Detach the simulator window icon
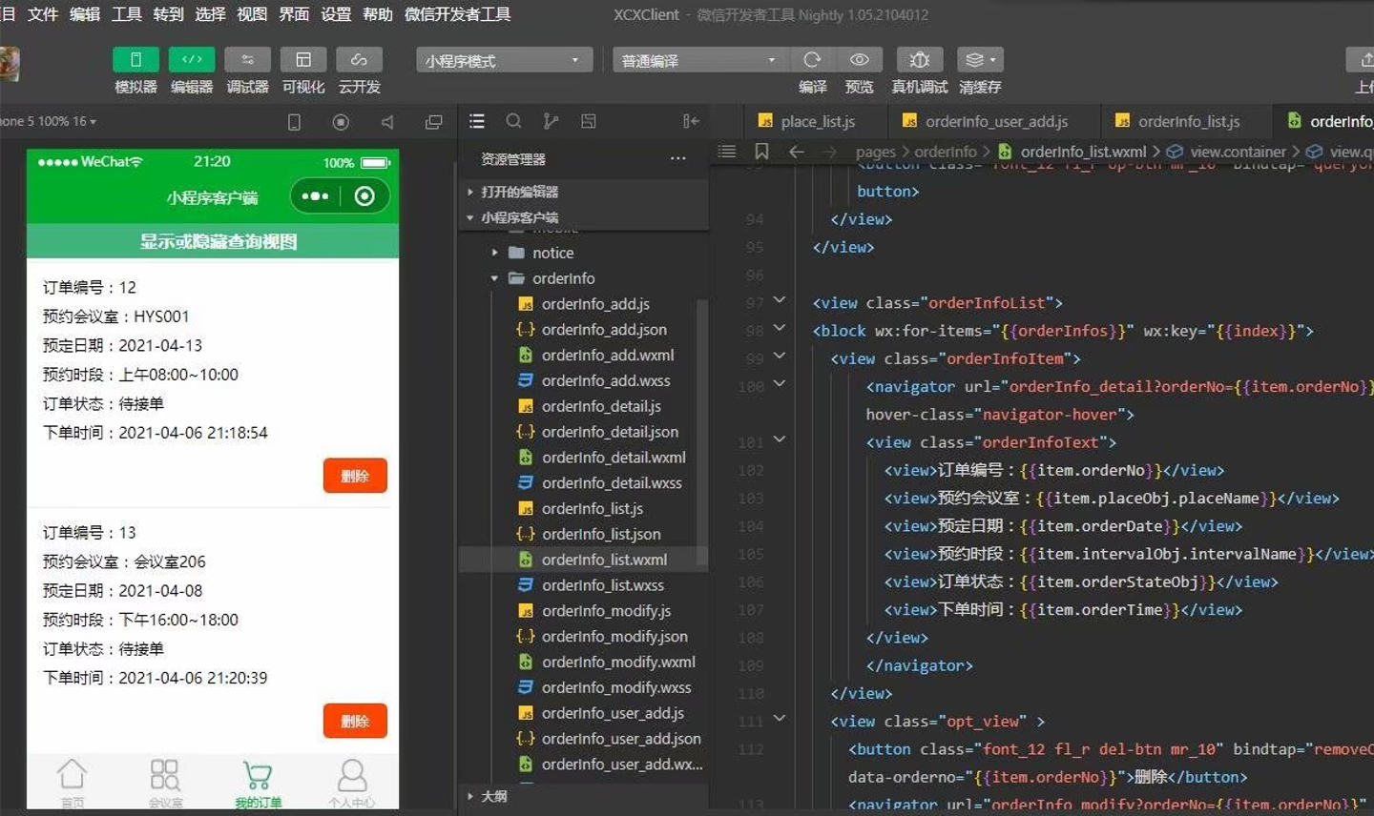 (x=434, y=122)
